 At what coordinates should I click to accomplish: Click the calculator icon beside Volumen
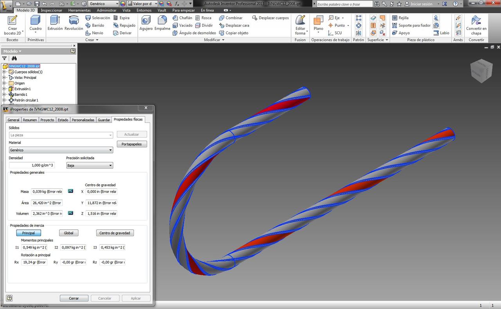click(x=70, y=213)
